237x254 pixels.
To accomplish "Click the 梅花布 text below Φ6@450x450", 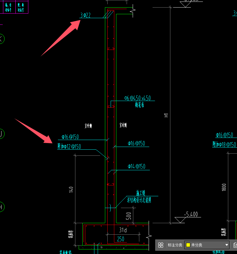I will pyautogui.click(x=139, y=105).
